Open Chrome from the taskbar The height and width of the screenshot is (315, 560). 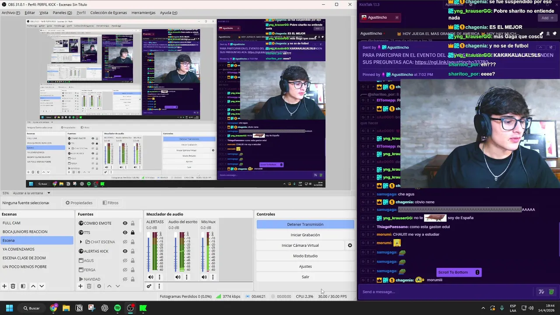point(53,308)
